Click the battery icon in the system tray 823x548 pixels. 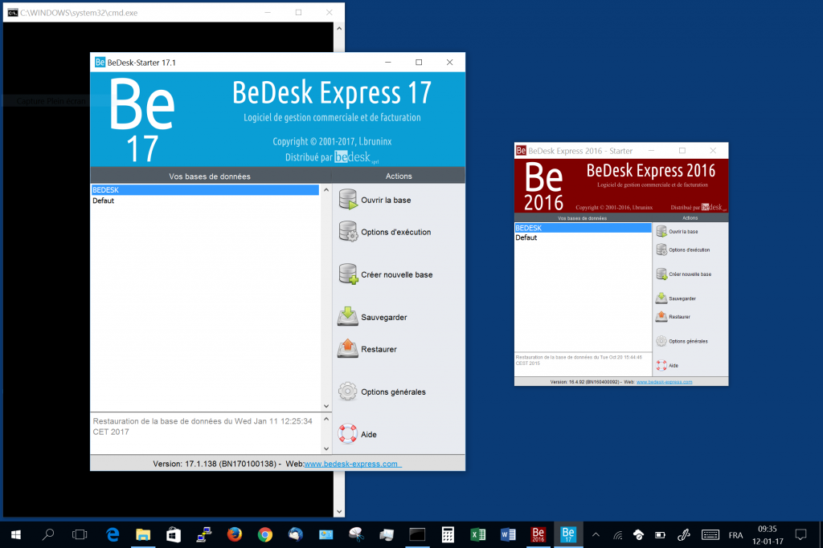tap(660, 535)
